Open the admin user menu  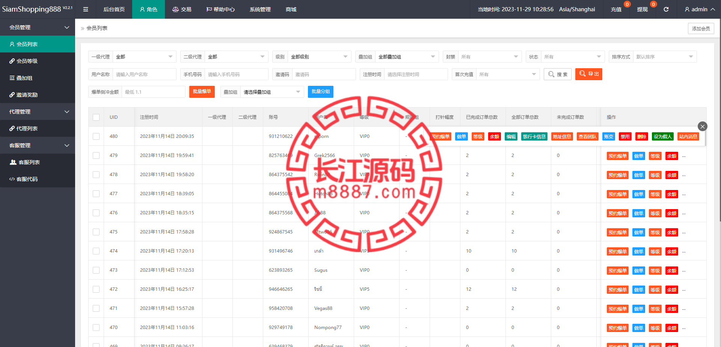point(700,9)
